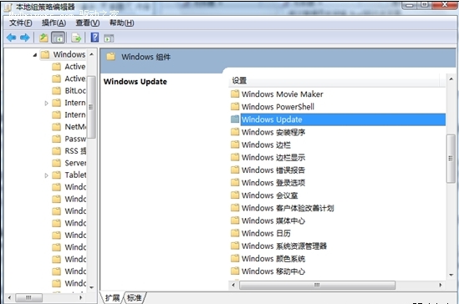Open Help with the question mark icon

(94, 38)
